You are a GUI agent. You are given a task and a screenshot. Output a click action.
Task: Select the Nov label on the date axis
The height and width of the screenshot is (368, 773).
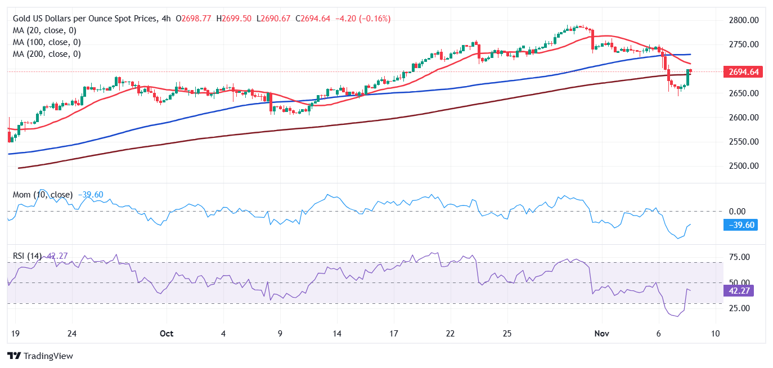click(601, 333)
